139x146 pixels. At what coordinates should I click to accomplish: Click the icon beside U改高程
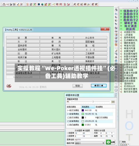pos(121,35)
